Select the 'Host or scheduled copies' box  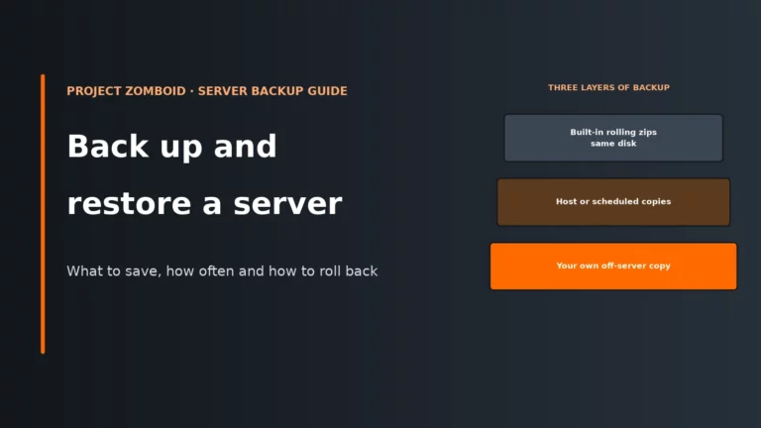tap(613, 202)
